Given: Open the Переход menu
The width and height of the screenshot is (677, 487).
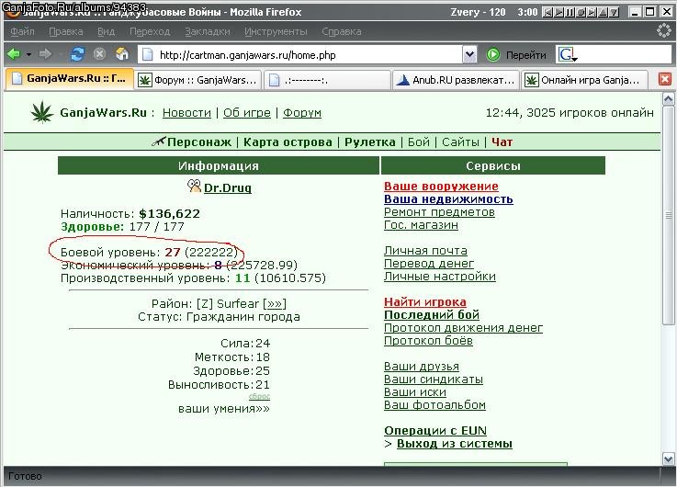Looking at the screenshot, I should tap(150, 31).
